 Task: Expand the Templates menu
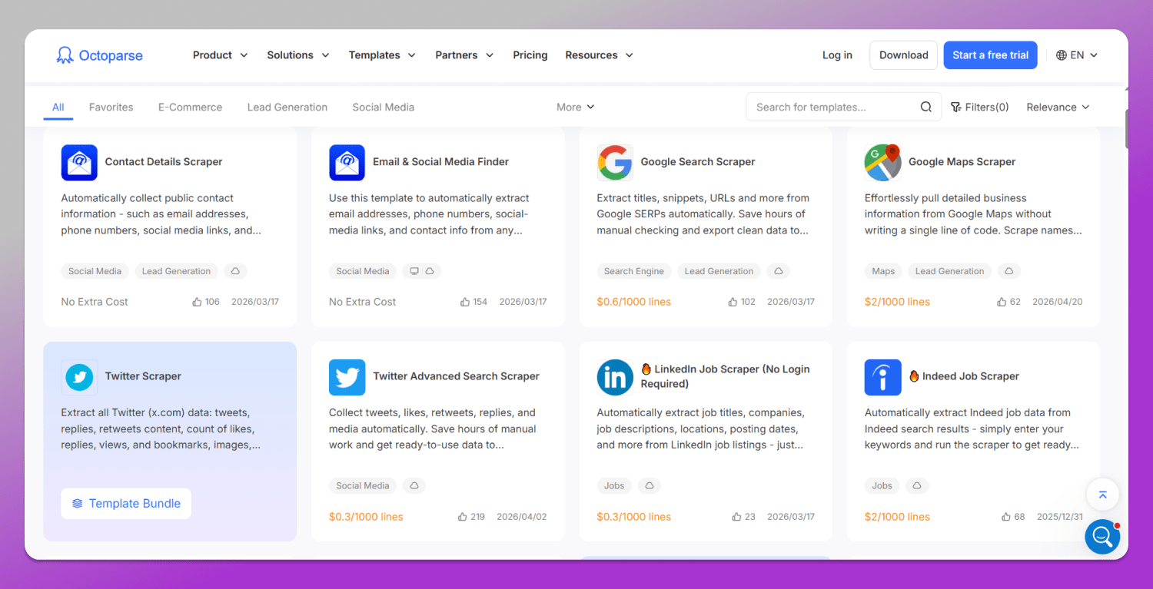click(x=382, y=55)
